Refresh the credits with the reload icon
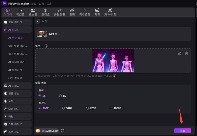This screenshot has width=197, height=136. [x=62, y=131]
